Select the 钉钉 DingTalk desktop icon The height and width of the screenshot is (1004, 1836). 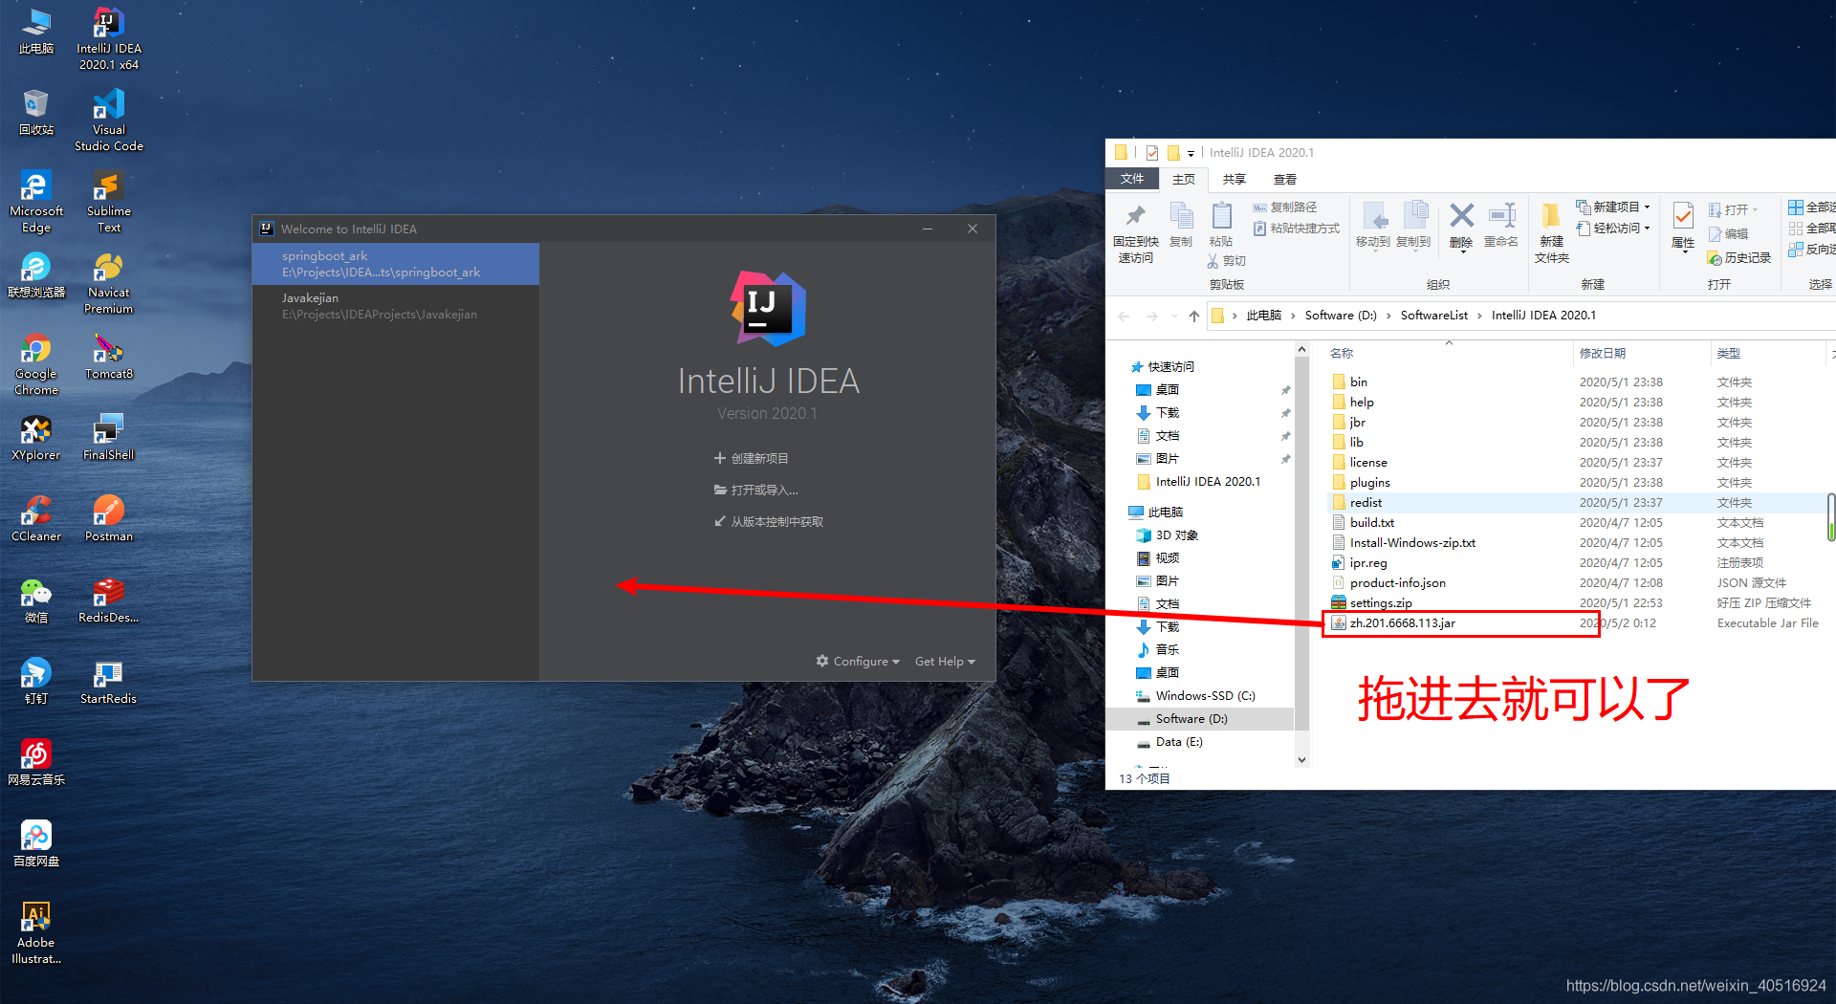coord(36,682)
